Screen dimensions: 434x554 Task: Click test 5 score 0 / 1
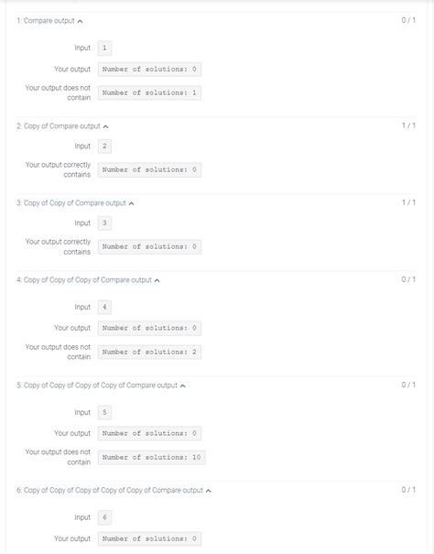[408, 385]
